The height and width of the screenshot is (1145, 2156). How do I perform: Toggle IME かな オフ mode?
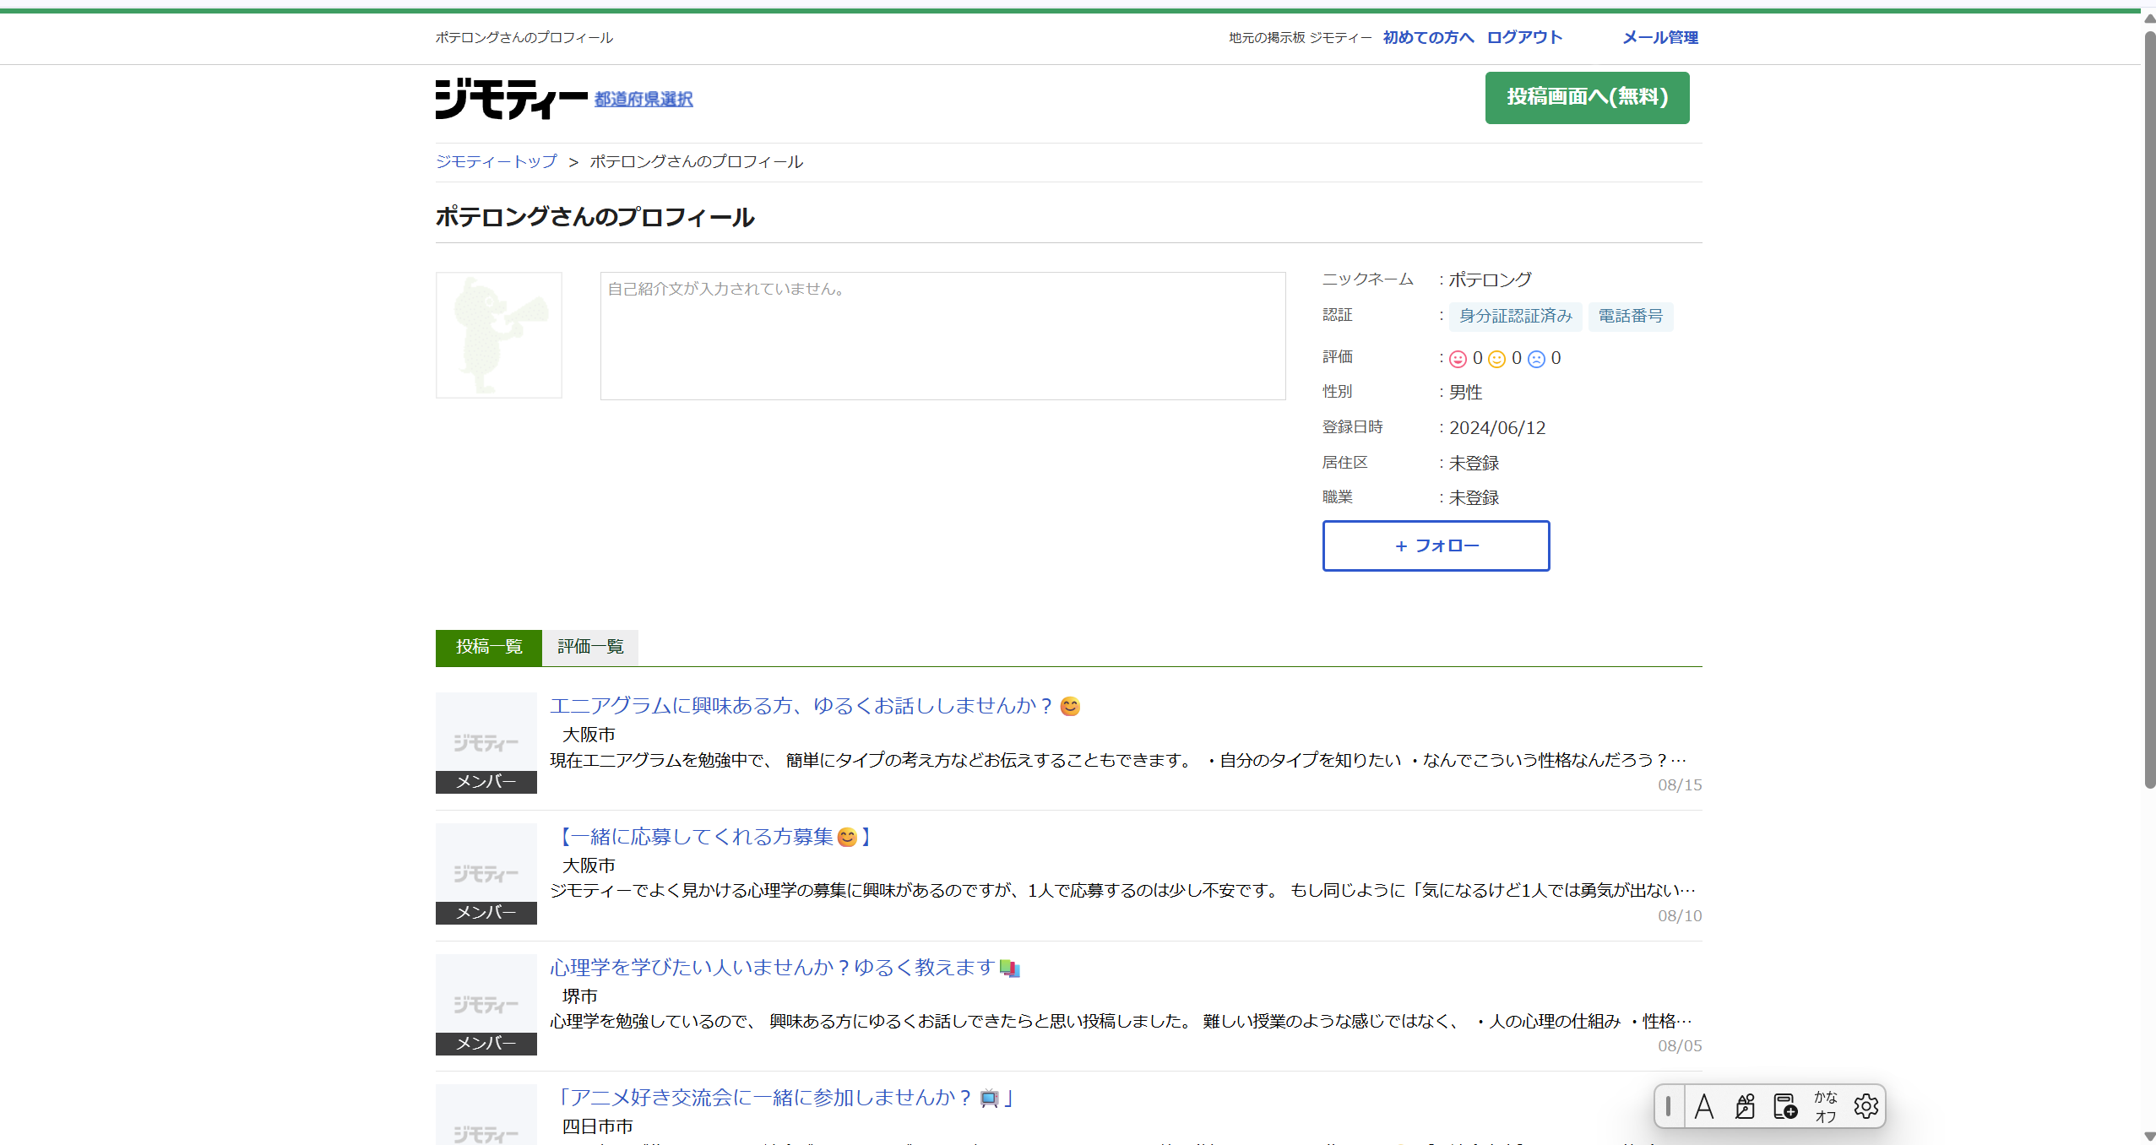(x=1826, y=1106)
